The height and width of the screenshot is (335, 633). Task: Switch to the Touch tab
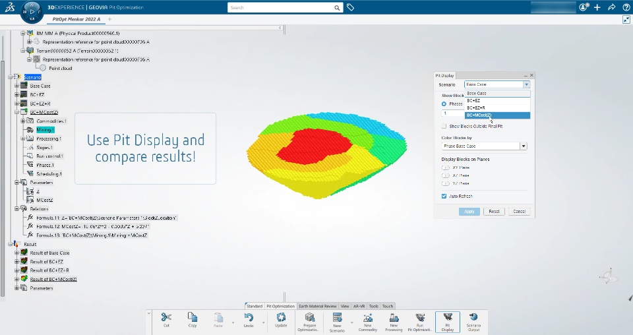388,307
